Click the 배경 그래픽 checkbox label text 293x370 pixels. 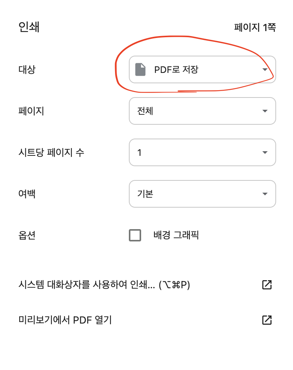(x=176, y=235)
